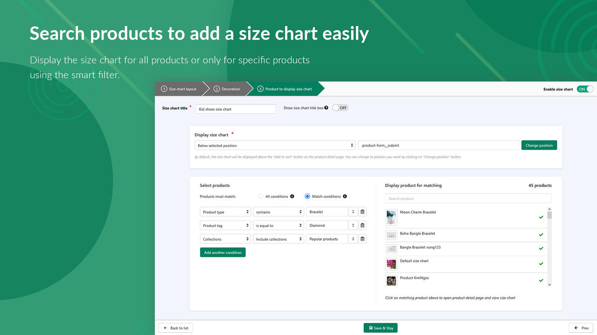
Task: Click the Save & Stay button
Action: point(381,328)
